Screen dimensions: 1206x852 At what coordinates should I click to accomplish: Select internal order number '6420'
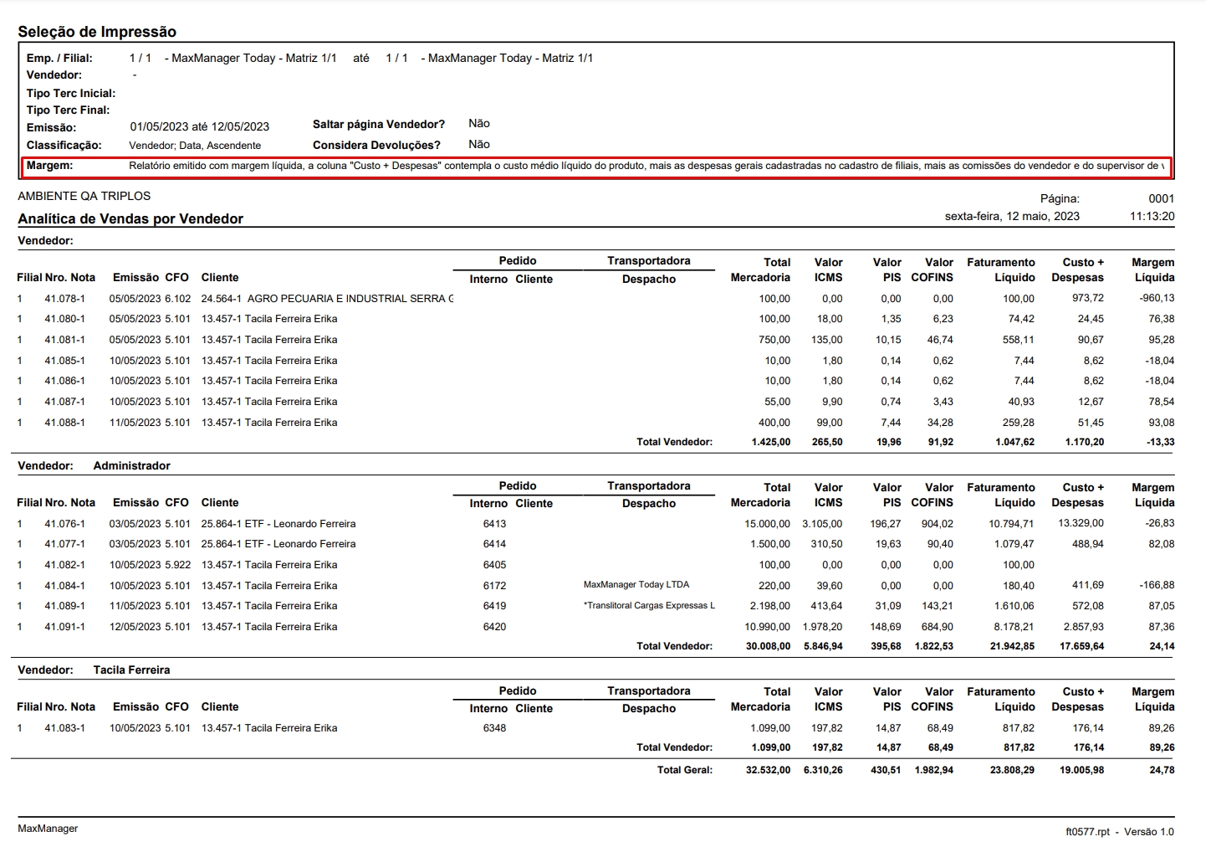click(494, 627)
